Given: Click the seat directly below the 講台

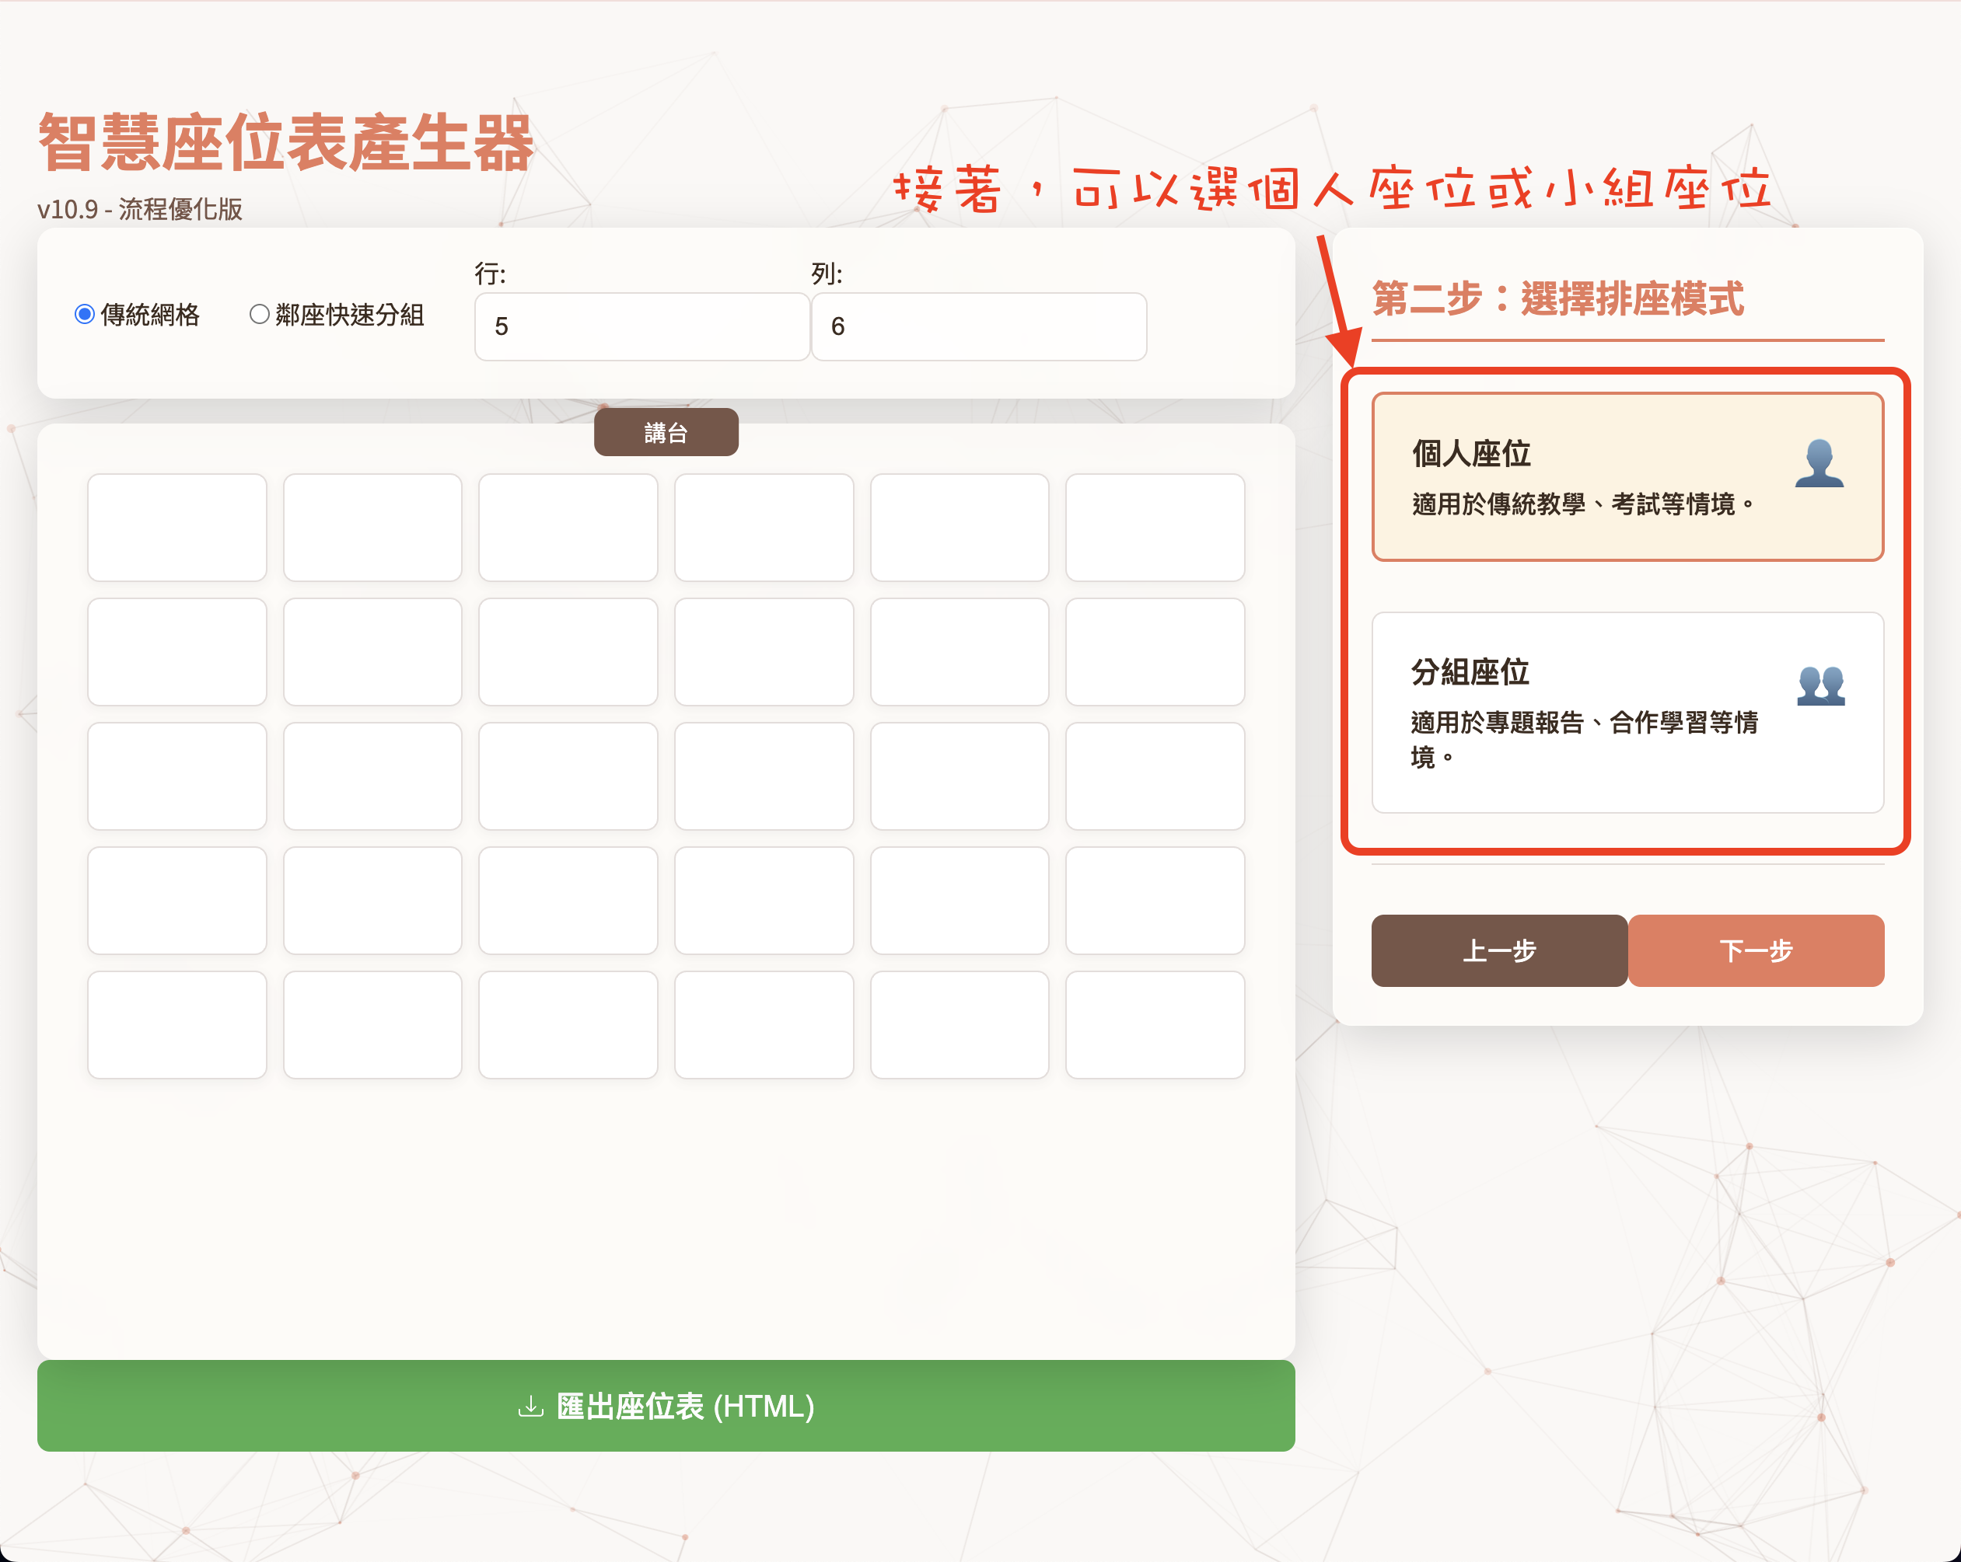Looking at the screenshot, I should coord(764,528).
